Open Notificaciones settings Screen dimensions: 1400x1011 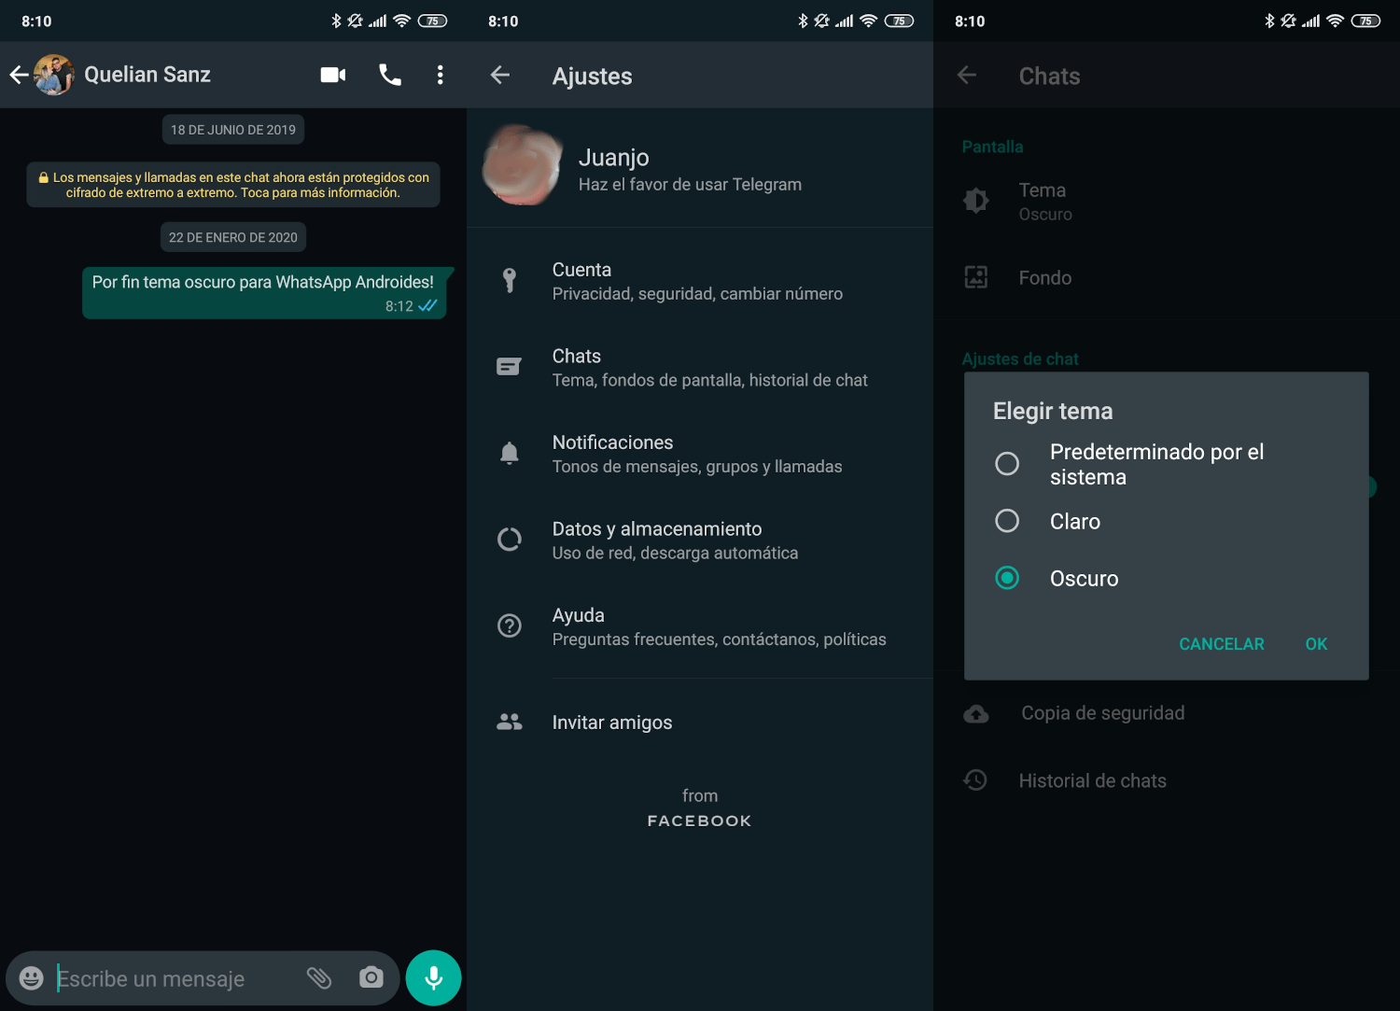click(700, 454)
